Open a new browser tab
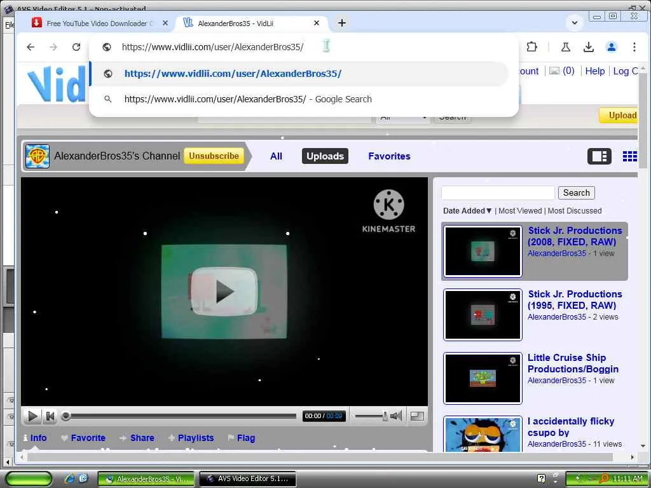This screenshot has height=488, width=651. 341,24
